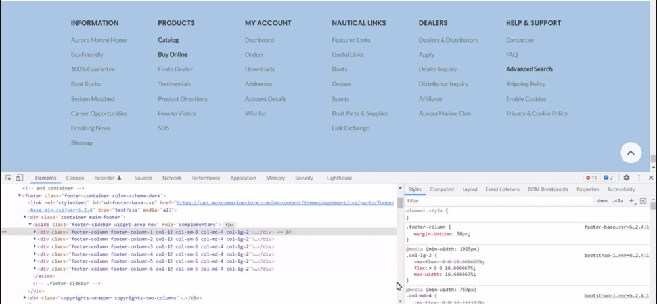The image size is (657, 304).
Task: Open the Sources tab
Action: coord(143,178)
